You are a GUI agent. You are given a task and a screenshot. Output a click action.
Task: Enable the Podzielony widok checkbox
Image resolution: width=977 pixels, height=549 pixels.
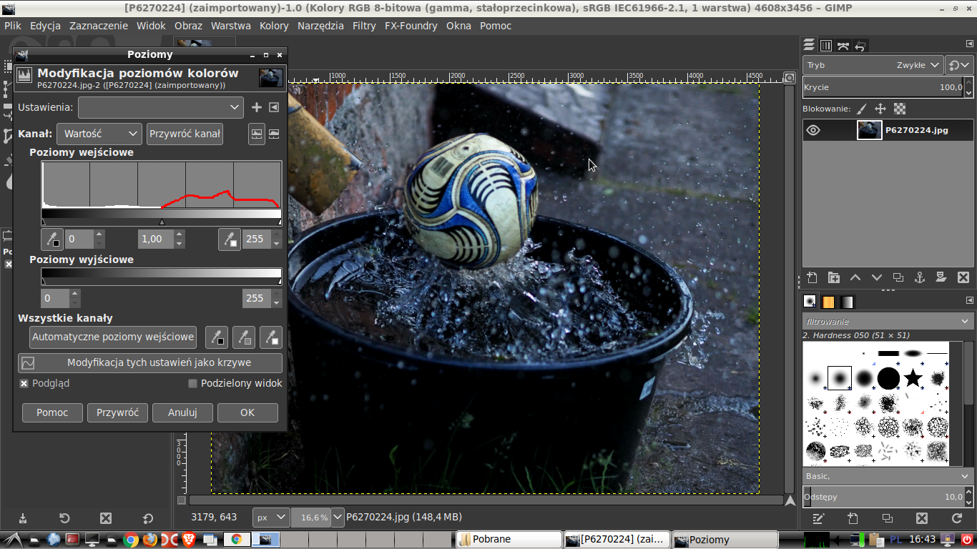click(192, 383)
